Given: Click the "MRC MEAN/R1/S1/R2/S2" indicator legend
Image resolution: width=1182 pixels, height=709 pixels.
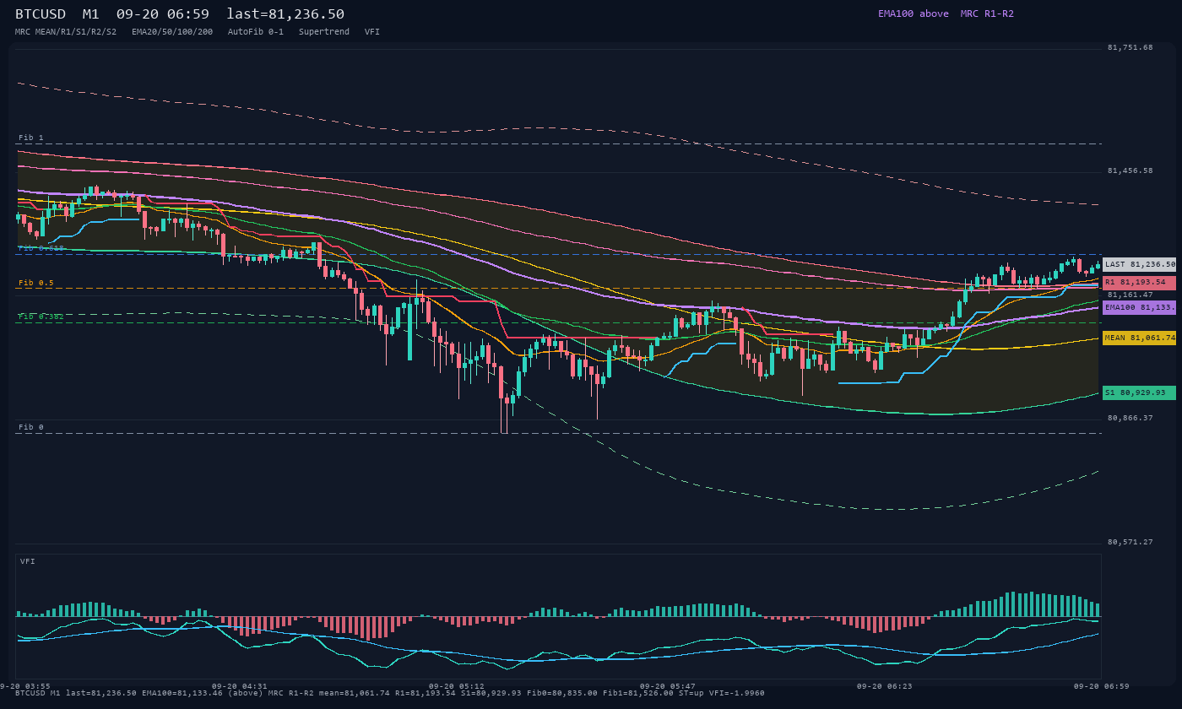Looking at the screenshot, I should point(66,31).
